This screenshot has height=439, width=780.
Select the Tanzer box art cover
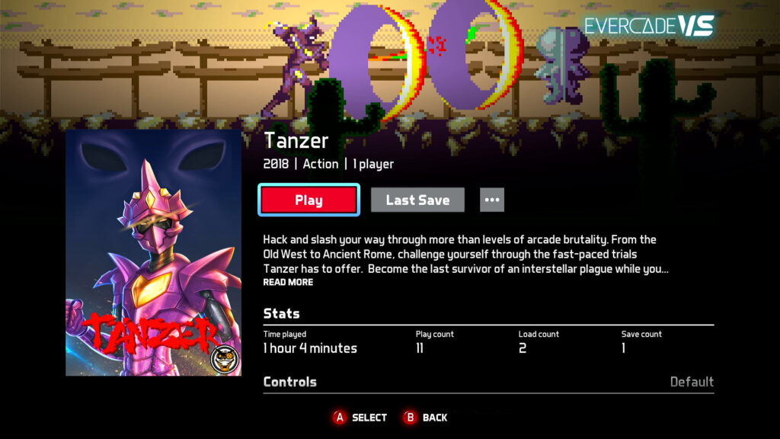(154, 253)
